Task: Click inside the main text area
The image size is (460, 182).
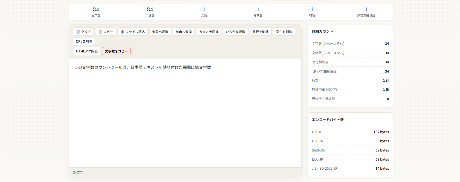Action: pos(185,113)
